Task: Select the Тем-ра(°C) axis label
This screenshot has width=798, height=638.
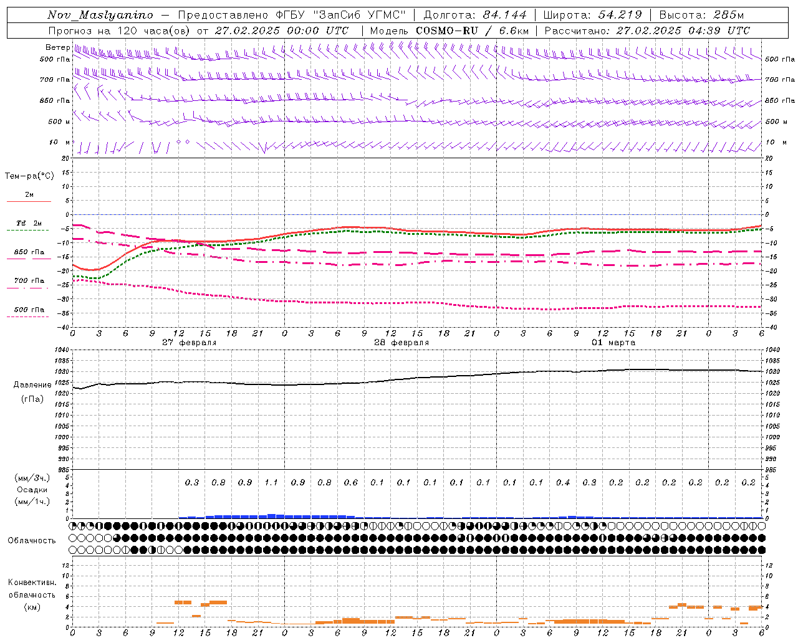Action: point(29,176)
